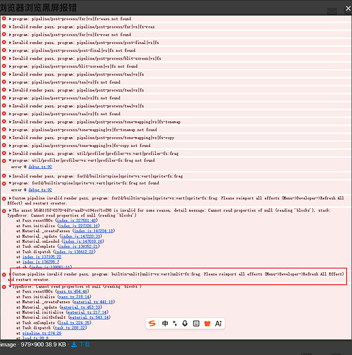Click the Sogou S logo icon
The height and width of the screenshot is (355, 352).
click(152, 323)
